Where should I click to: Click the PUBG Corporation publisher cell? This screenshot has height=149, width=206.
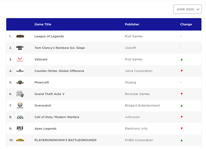(x=139, y=140)
